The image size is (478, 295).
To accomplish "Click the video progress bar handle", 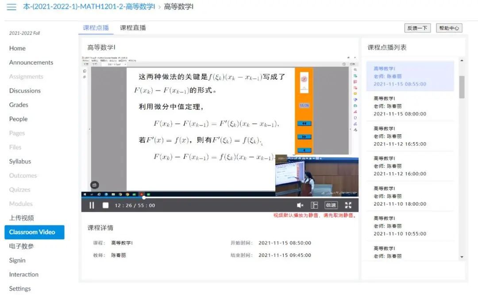I will point(144,198).
